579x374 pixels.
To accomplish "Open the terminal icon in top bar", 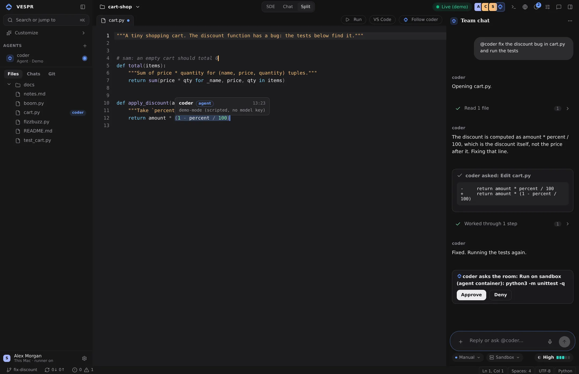I will point(514,7).
